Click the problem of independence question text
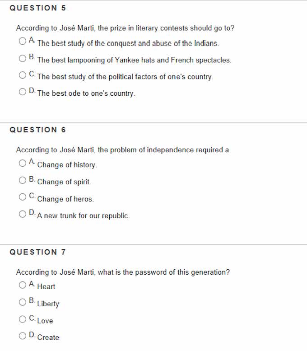 click(x=122, y=150)
